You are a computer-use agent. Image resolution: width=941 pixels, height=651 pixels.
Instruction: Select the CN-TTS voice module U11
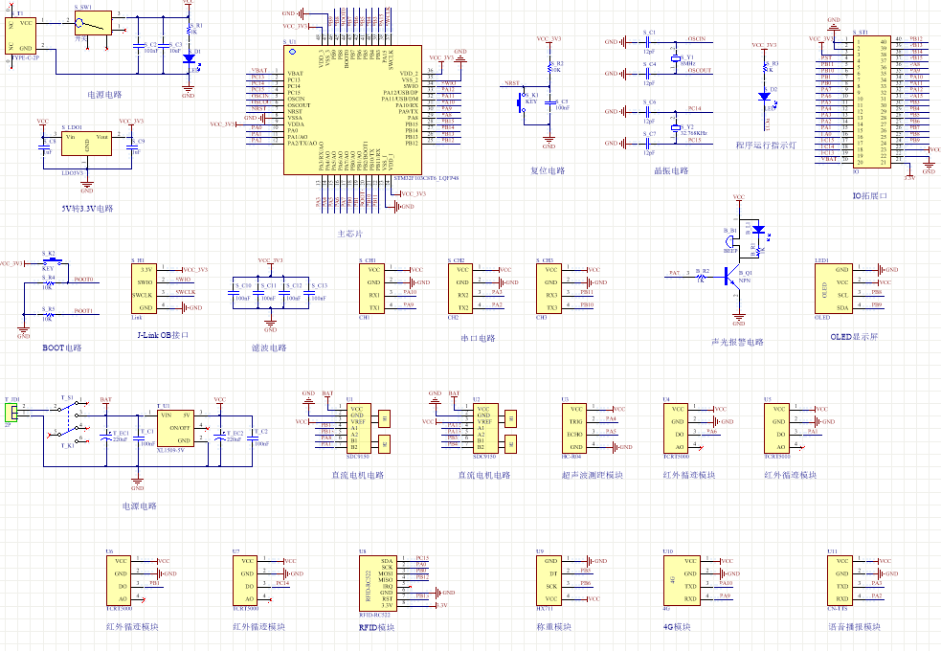coord(840,580)
